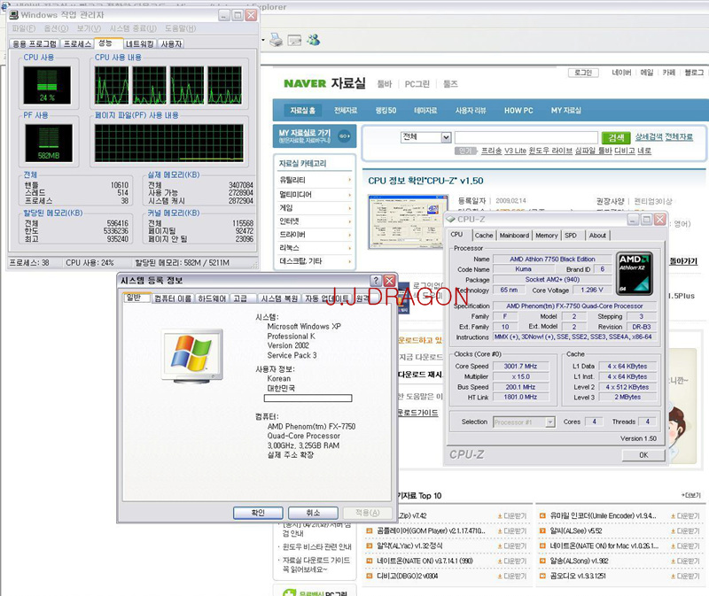Open 파일(F) menu in Task Manager
This screenshot has height=596, width=709.
pyautogui.click(x=24, y=28)
